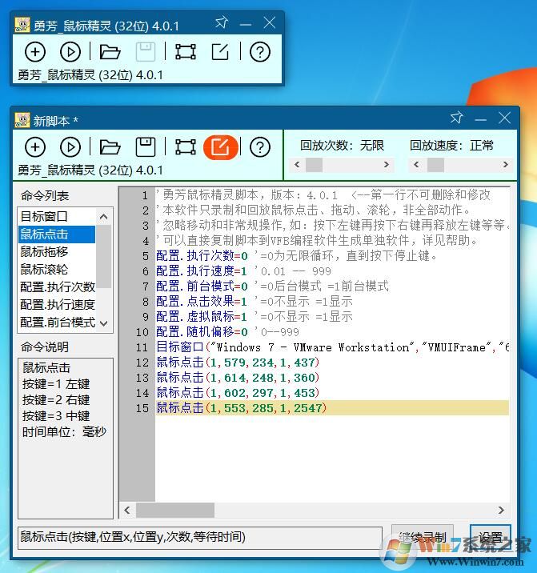Close the 新脚本 window

[504, 118]
